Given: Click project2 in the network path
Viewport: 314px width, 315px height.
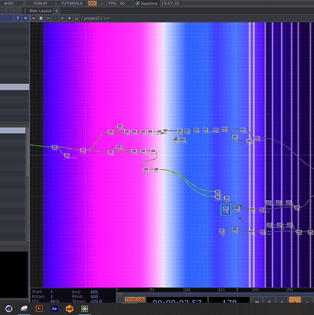Looking at the screenshot, I should click(92, 18).
